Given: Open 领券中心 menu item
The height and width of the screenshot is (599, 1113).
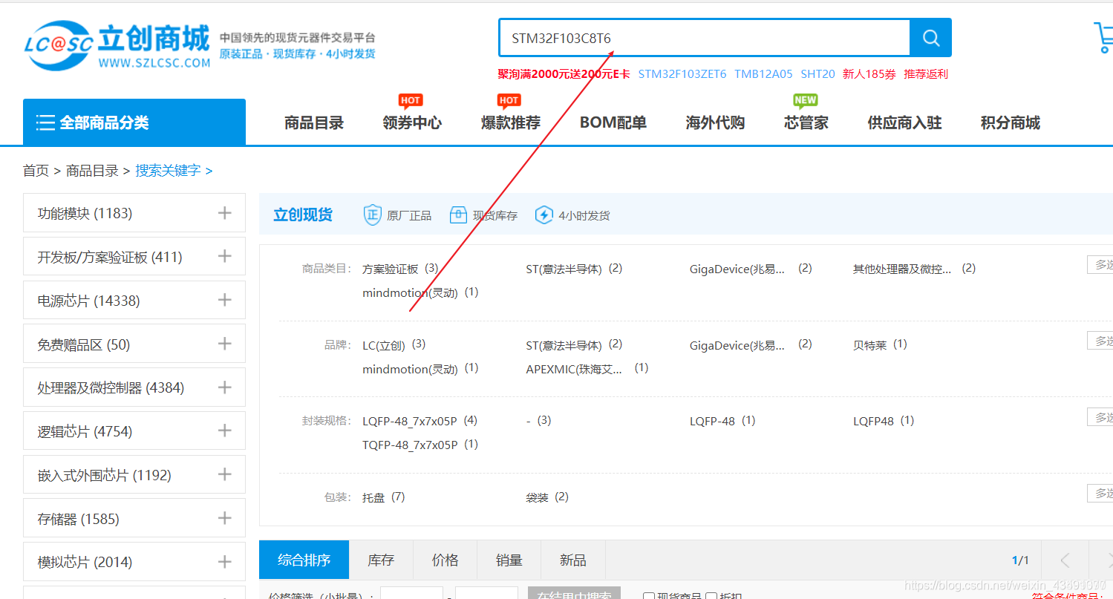Looking at the screenshot, I should pos(412,122).
